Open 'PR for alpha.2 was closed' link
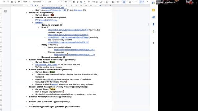The height and width of the screenshot is (111, 198). 46,64
